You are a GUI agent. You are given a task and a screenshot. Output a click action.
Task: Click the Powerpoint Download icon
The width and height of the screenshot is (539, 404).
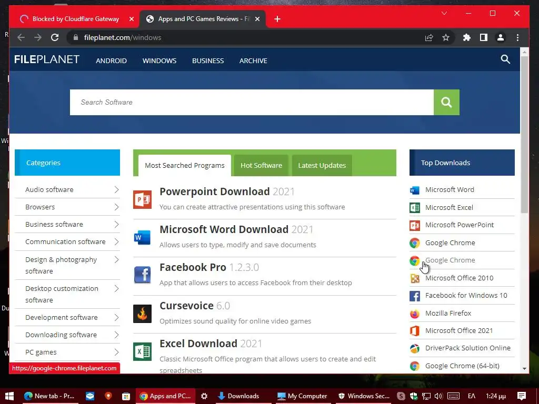pos(142,199)
